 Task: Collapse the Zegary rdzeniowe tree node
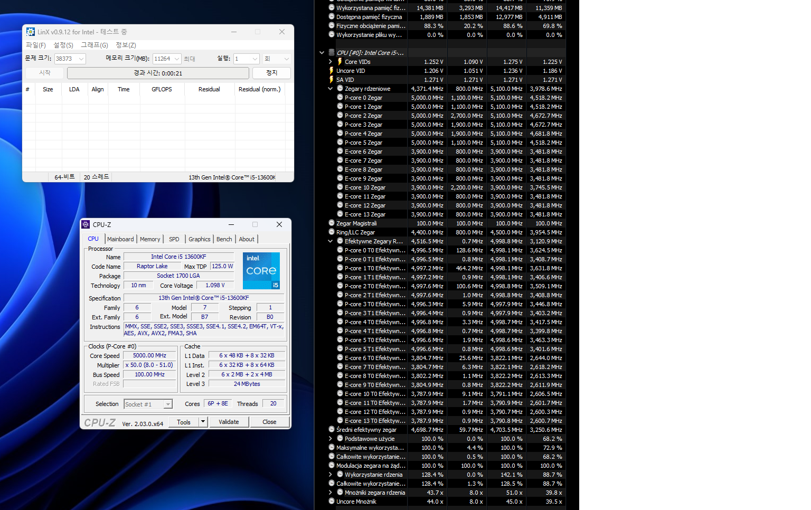(331, 89)
